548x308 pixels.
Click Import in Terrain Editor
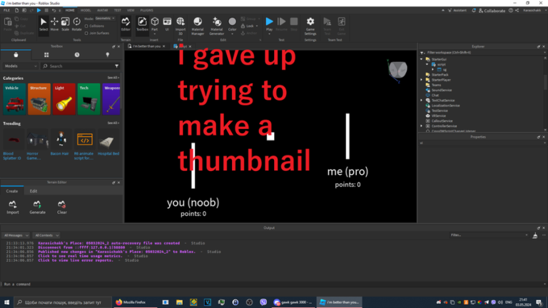coord(13,207)
